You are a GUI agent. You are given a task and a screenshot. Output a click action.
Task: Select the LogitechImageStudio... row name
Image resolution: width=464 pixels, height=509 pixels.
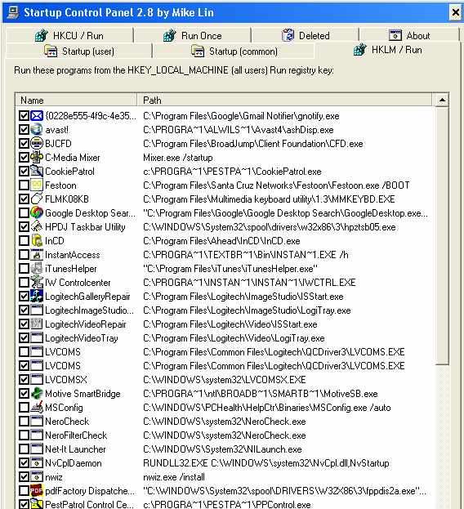(x=89, y=310)
